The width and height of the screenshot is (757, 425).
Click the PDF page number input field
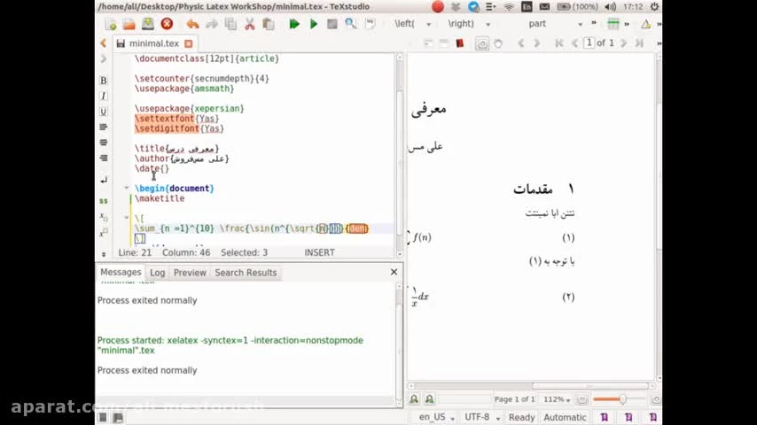(589, 42)
